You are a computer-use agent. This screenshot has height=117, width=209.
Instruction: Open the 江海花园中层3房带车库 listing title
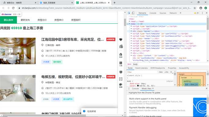pyautogui.click(x=73, y=39)
